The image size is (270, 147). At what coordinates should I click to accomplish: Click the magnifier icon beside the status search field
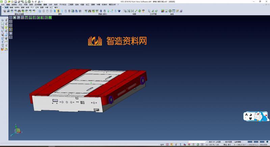pyautogui.click(x=207, y=142)
